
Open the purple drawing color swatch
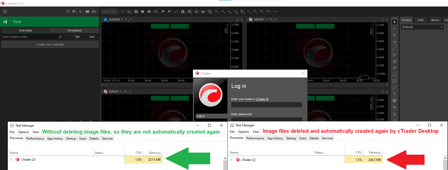(x=394, y=101)
